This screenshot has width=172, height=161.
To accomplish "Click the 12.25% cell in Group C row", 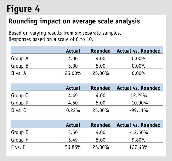I will tap(138, 96).
